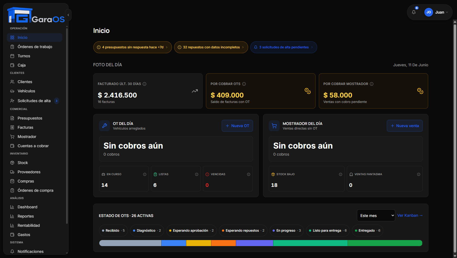
Task: Toggle the Esperando repuestos status chip
Action: (243, 231)
